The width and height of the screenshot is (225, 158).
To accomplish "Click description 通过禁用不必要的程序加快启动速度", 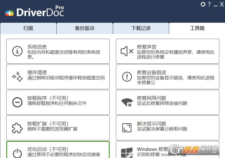I will 64,154.
